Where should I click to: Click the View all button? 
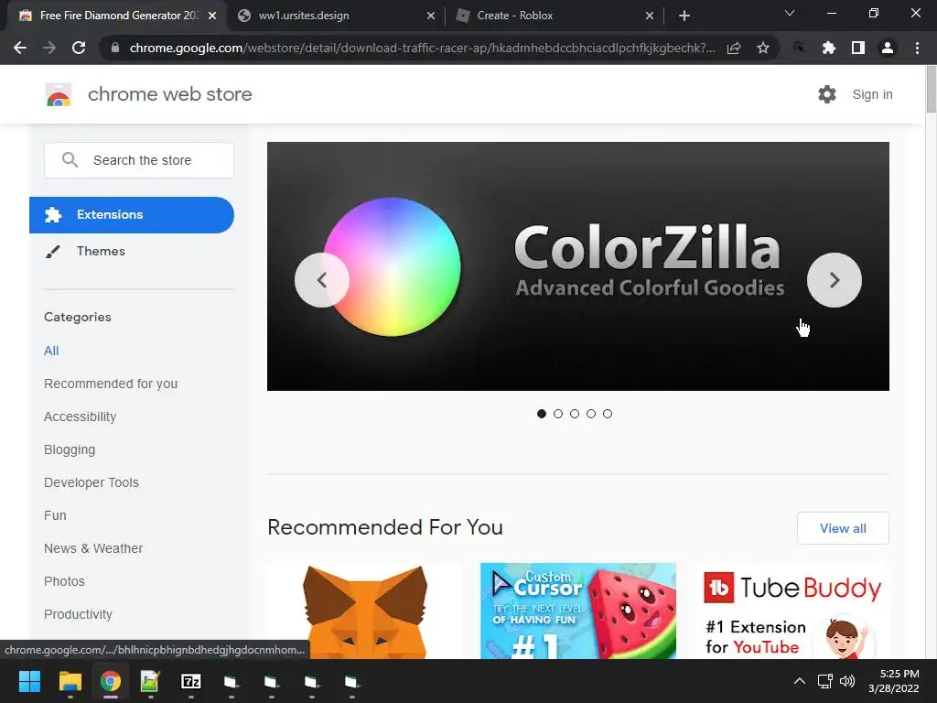click(x=843, y=528)
